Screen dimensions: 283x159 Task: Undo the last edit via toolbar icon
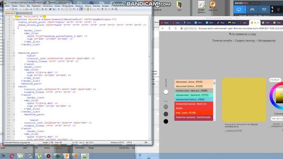click(42, 9)
